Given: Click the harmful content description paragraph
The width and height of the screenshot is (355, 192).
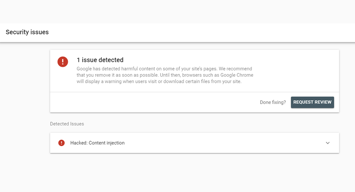Looking at the screenshot, I should [x=165, y=75].
